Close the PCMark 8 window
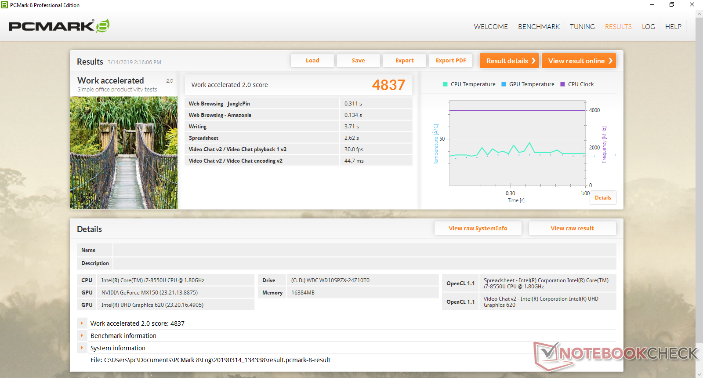The height and width of the screenshot is (378, 703). (692, 5)
